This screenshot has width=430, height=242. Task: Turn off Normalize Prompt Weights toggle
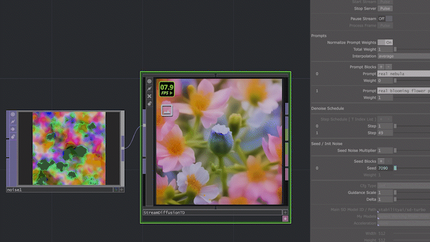(385, 42)
